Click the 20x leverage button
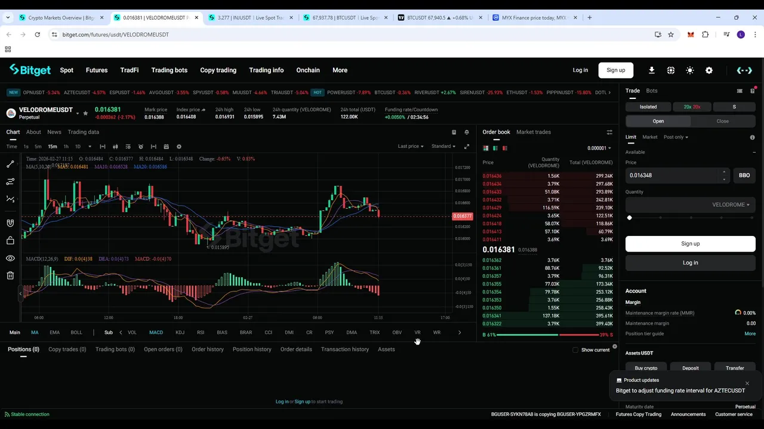Image resolution: width=764 pixels, height=429 pixels. tap(692, 107)
